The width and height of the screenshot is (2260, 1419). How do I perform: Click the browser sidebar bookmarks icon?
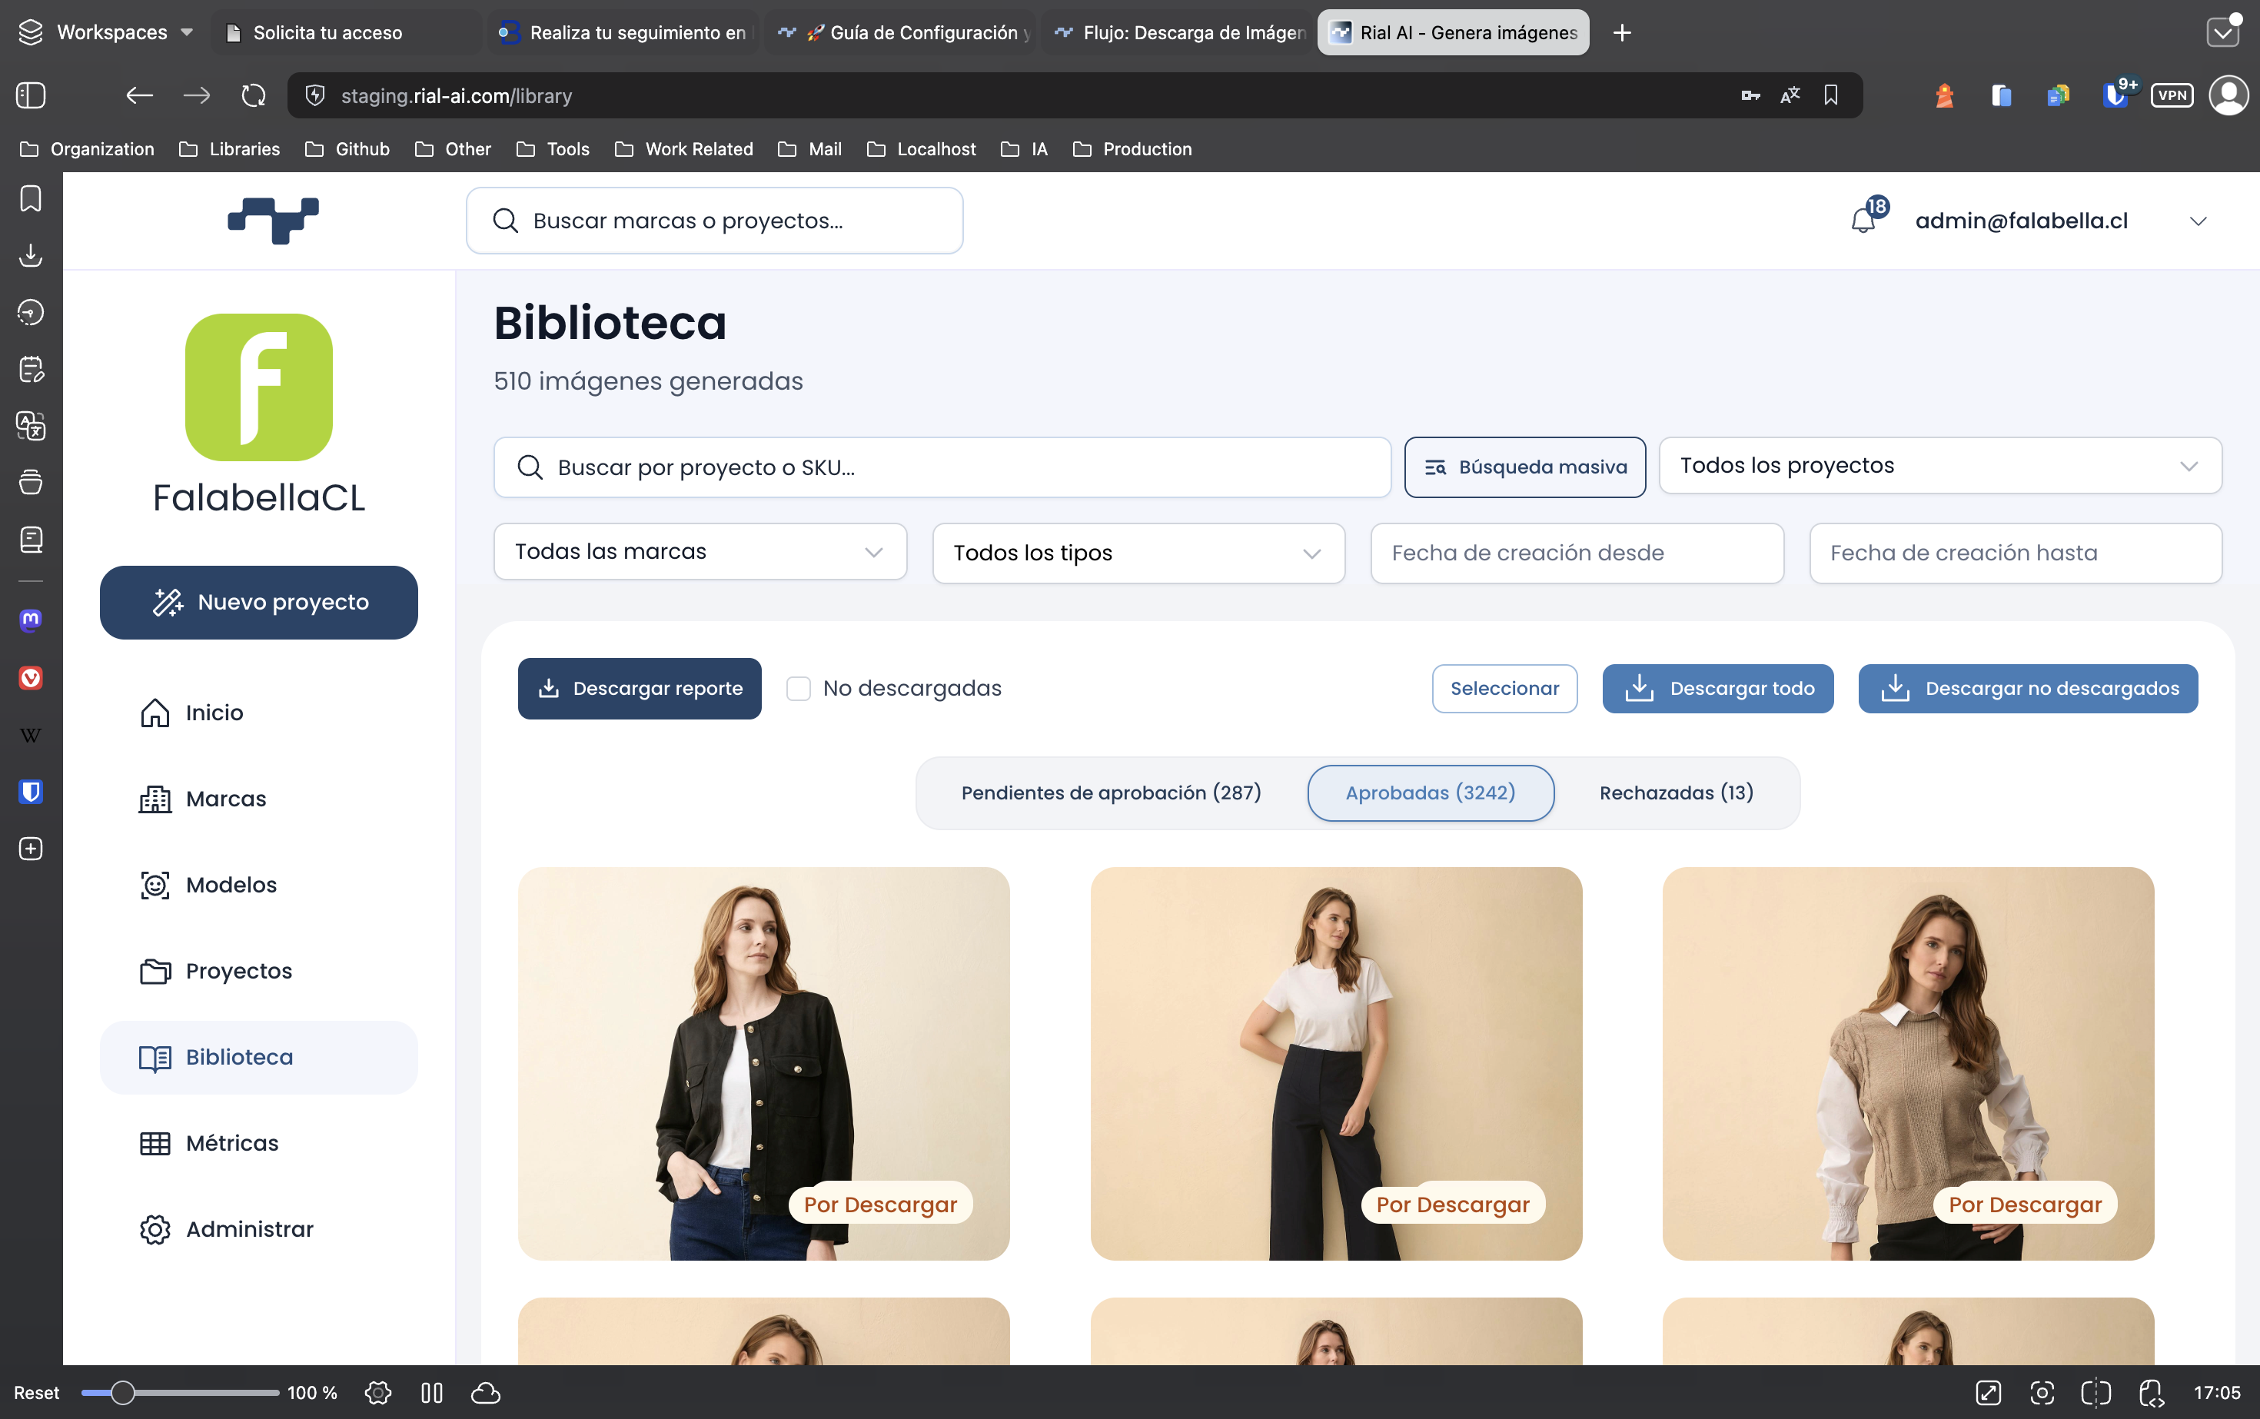[31, 199]
